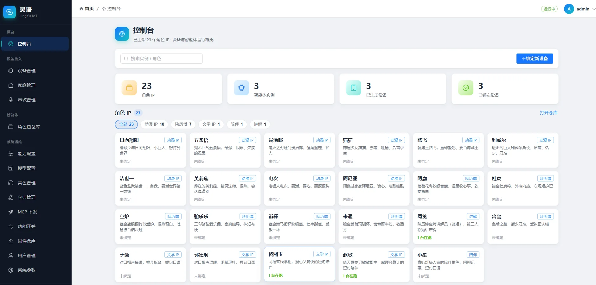Image resolution: width=596 pixels, height=285 pixels.
Task: Click the 讲解 tag on 周览 card
Action: pyautogui.click(x=473, y=217)
